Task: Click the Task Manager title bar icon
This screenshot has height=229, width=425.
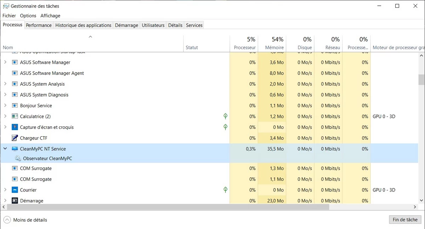Action: (6, 6)
